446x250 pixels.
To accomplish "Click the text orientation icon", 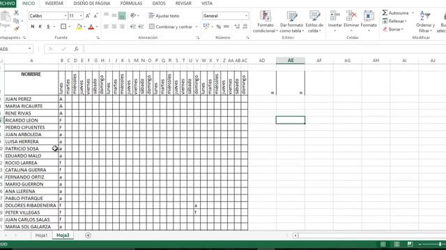I will pyautogui.click(x=133, y=15).
